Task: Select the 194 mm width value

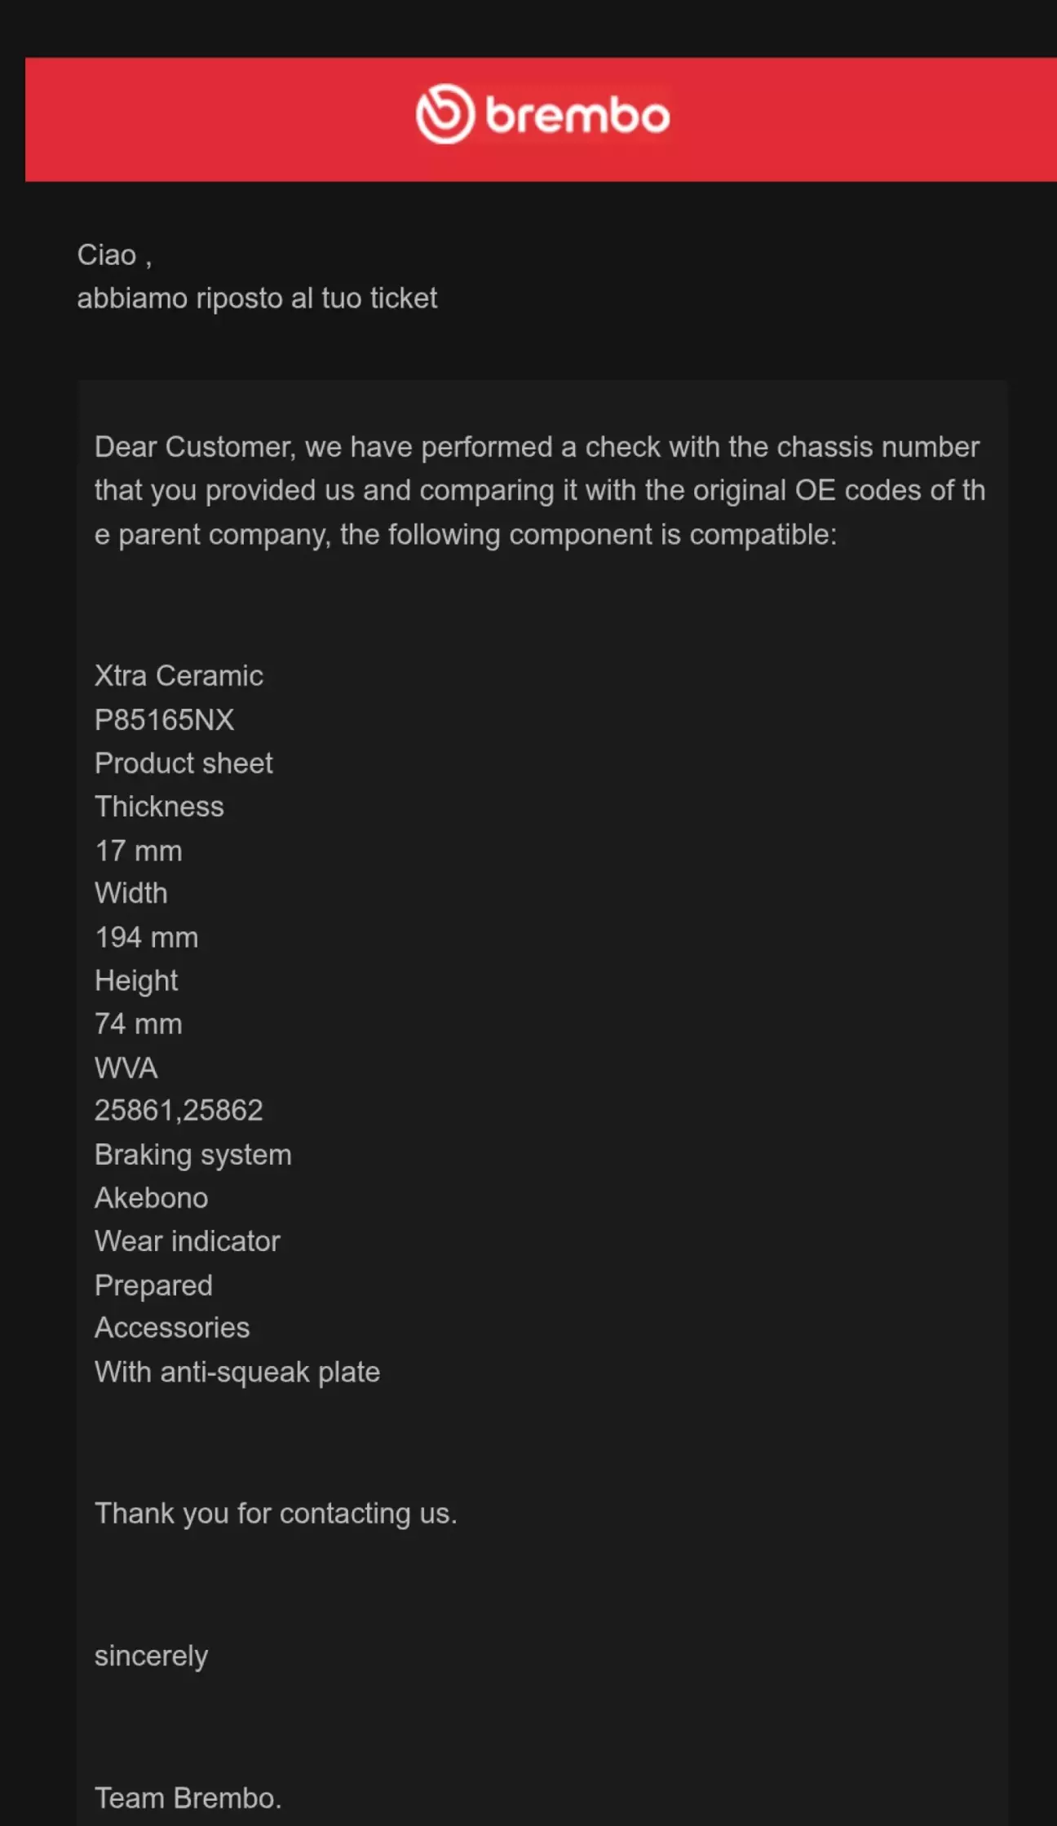Action: click(x=147, y=937)
